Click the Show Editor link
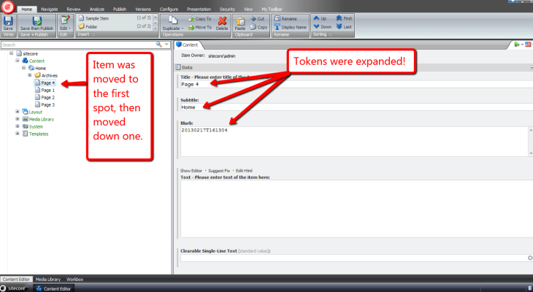Screen dimensions: 533x292 pos(191,171)
